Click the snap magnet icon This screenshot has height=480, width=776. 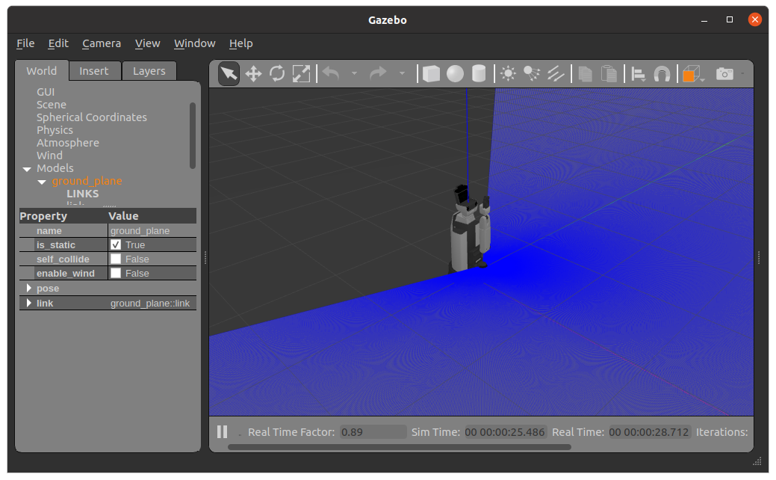pyautogui.click(x=662, y=73)
